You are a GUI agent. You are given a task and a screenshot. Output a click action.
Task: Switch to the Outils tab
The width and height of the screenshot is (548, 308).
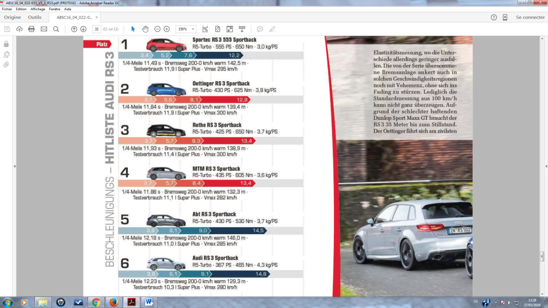click(x=34, y=17)
